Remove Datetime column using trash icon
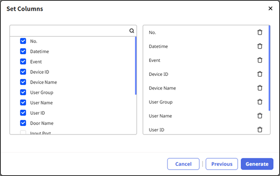Screen dimensions: 280x176 tap(260, 46)
